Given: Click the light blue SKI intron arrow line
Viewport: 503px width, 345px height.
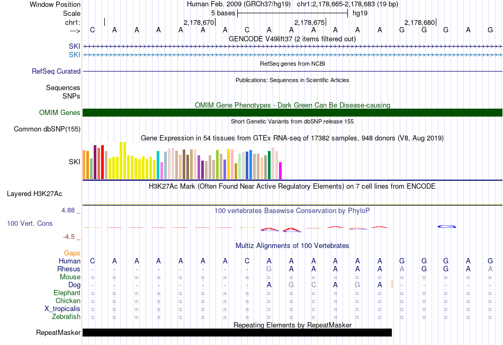Looking at the screenshot, I should pyautogui.click(x=292, y=55).
